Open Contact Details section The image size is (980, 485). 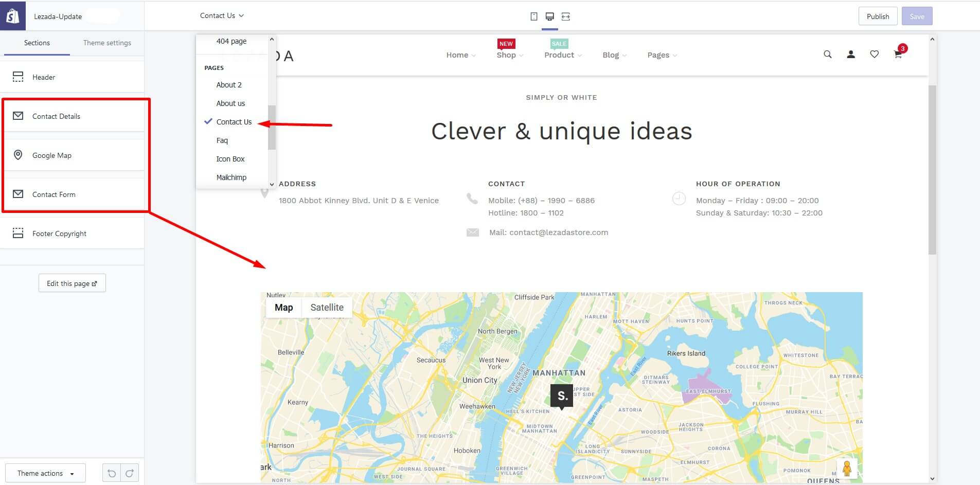click(72, 116)
